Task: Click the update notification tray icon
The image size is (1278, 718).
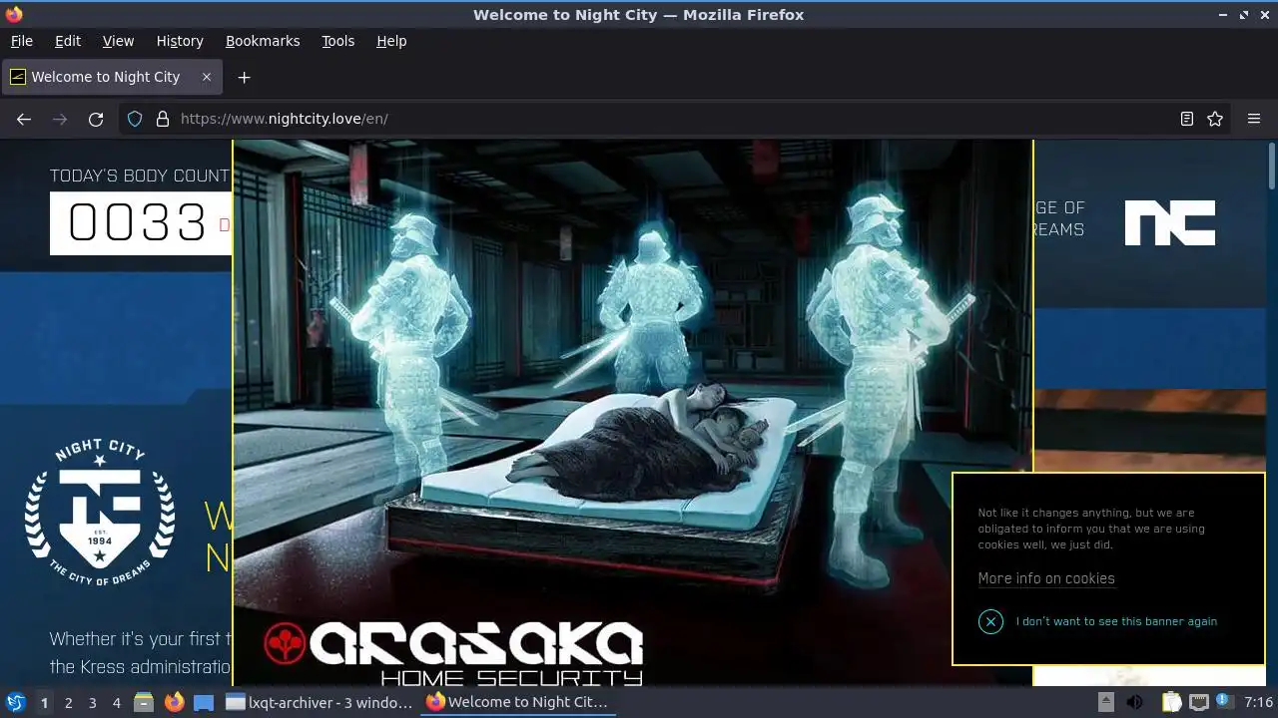Action: pos(1223,702)
